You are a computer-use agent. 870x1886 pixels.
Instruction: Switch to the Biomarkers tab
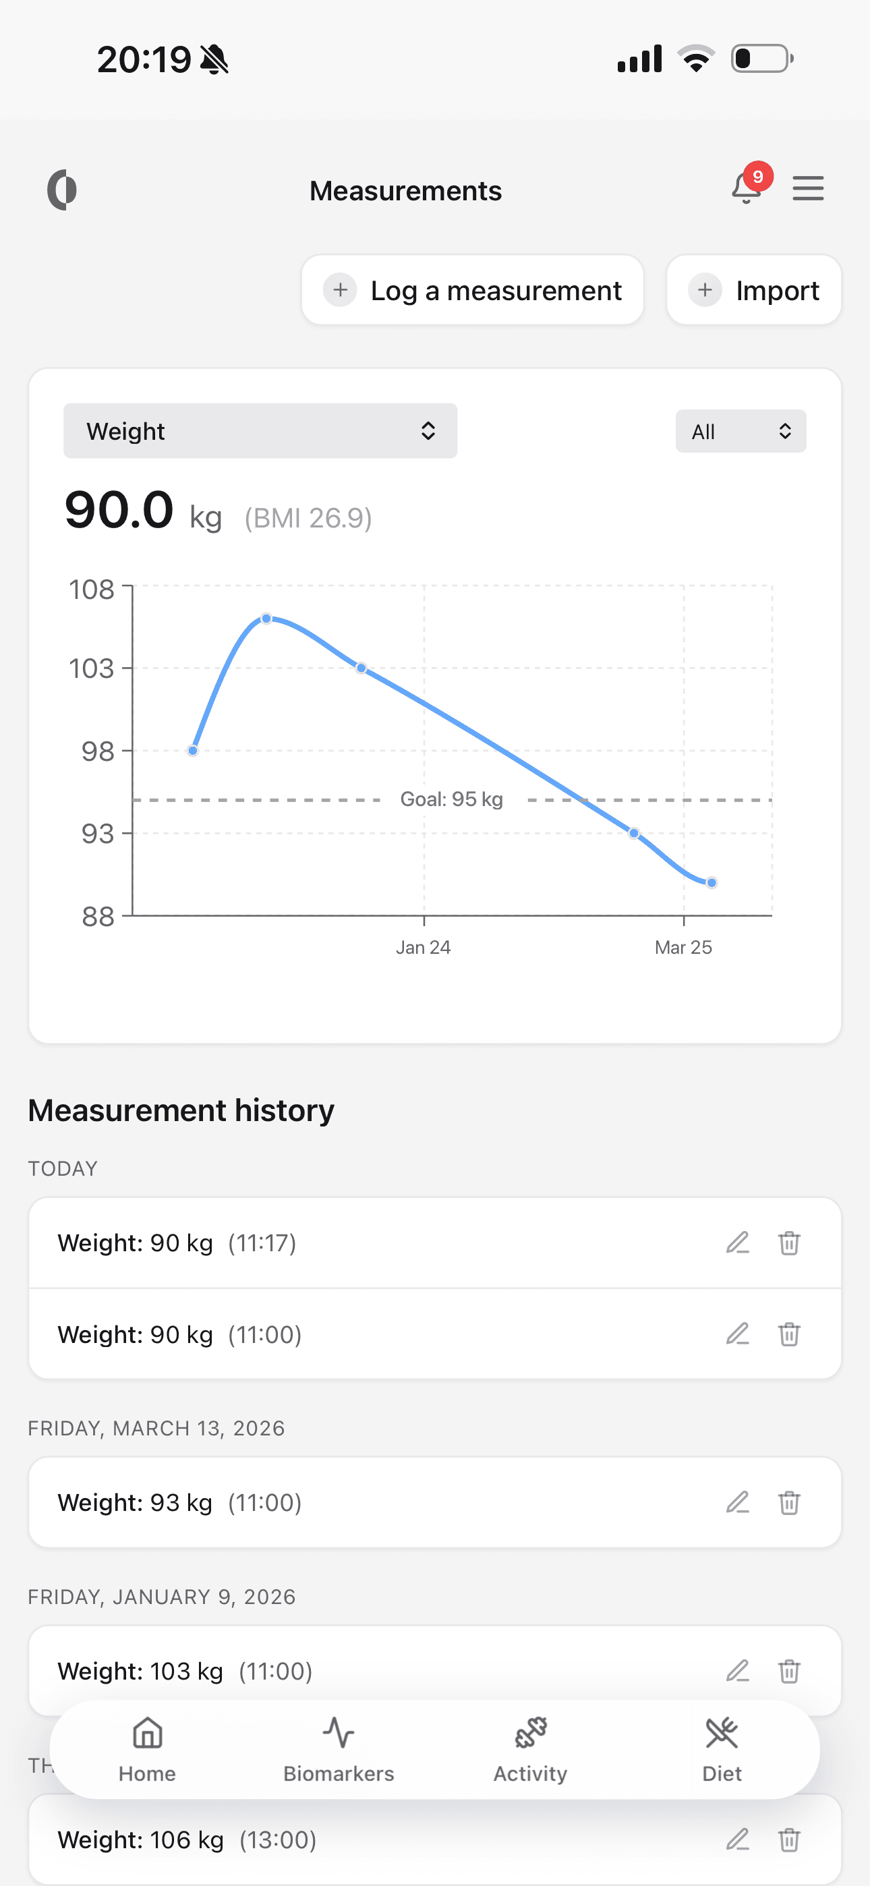[339, 1749]
